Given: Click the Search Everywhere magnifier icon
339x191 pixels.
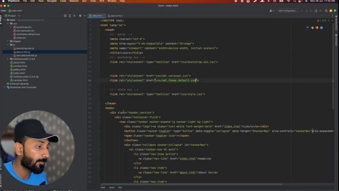Looking at the screenshot, I should 326,11.
